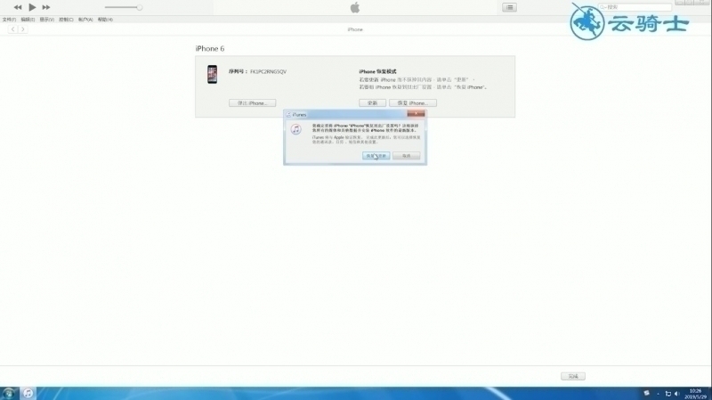
Task: Click the search field in iTunes
Action: (x=635, y=7)
